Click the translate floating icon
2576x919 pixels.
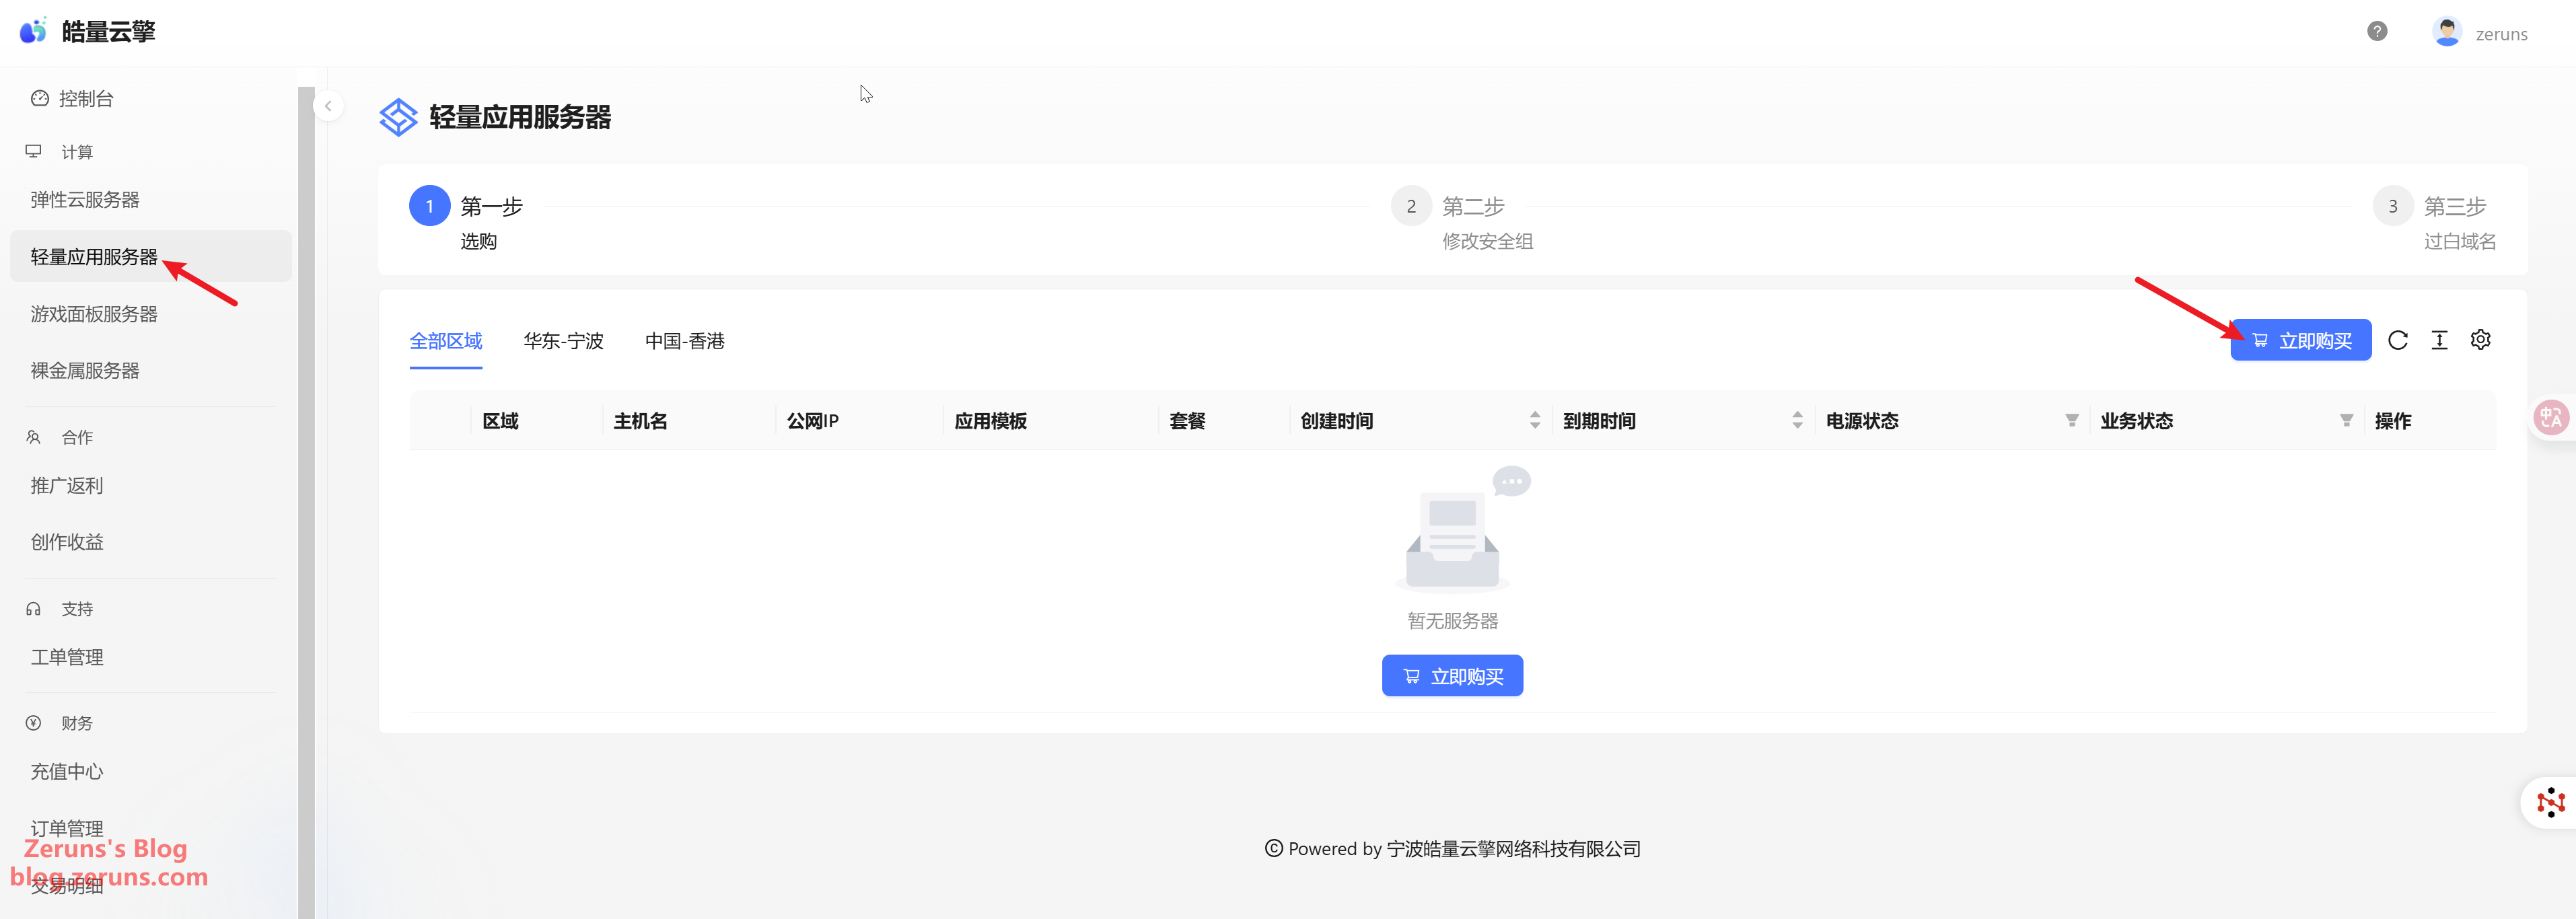[2551, 418]
